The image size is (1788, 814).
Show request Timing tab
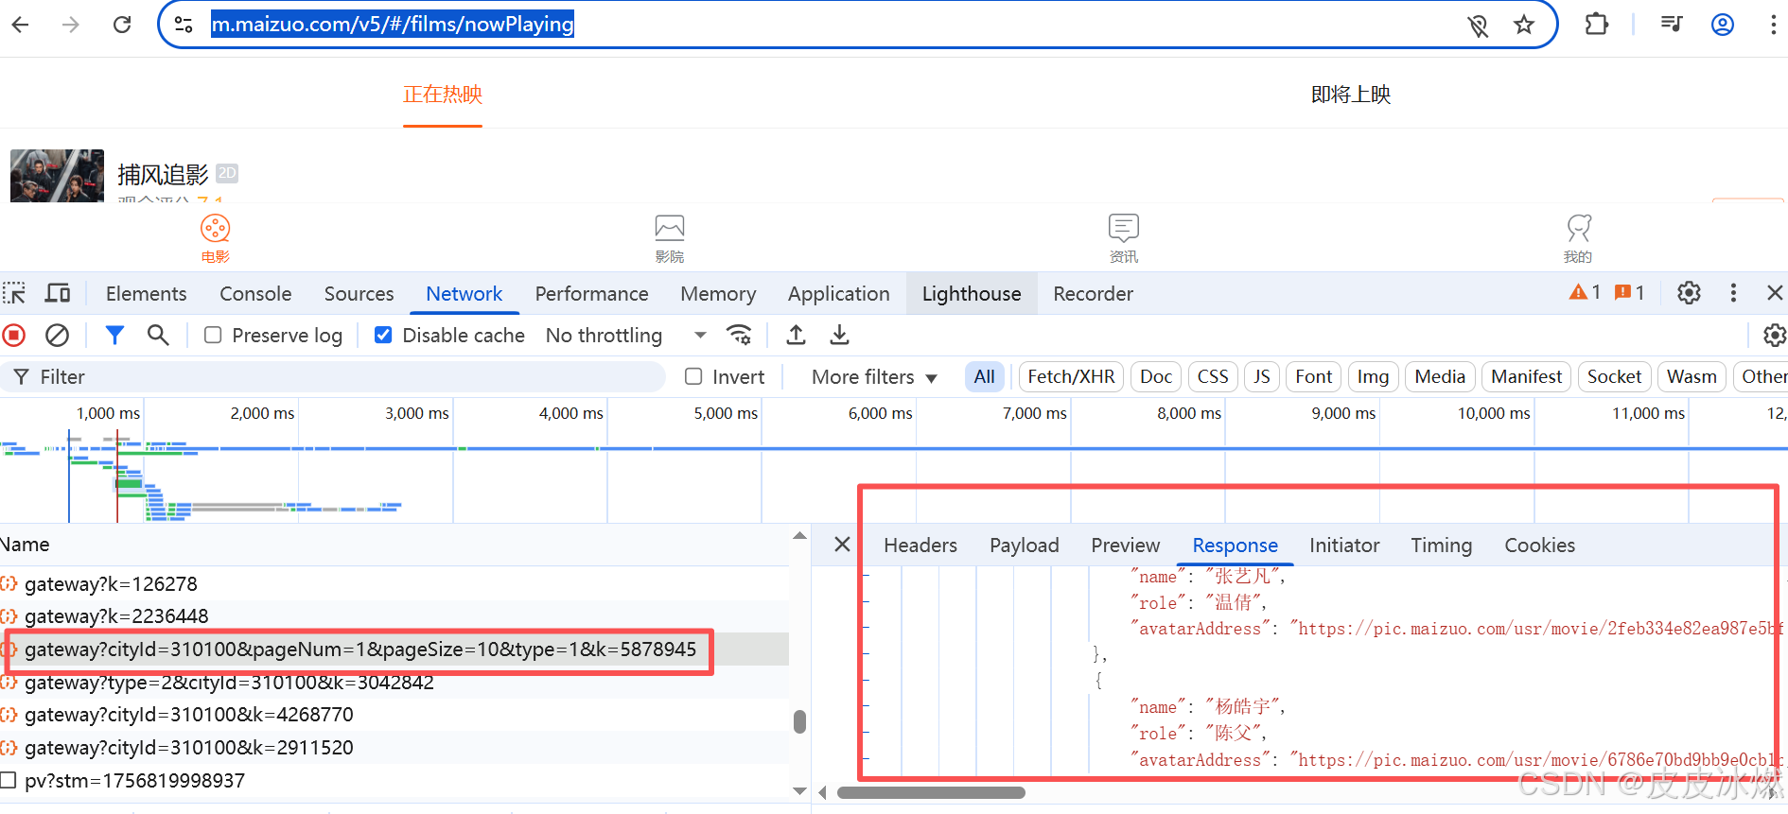point(1441,546)
